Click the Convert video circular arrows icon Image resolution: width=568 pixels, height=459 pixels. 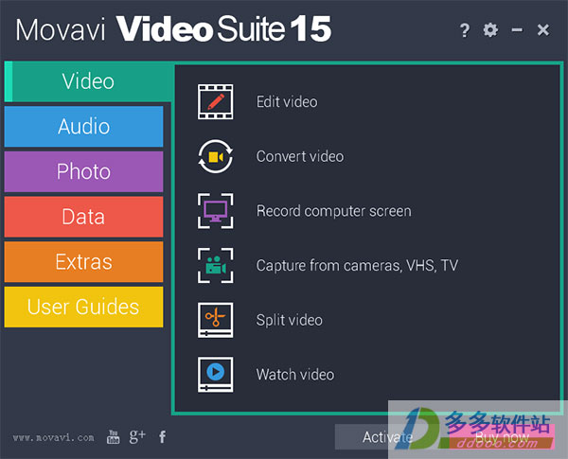pyautogui.click(x=215, y=156)
